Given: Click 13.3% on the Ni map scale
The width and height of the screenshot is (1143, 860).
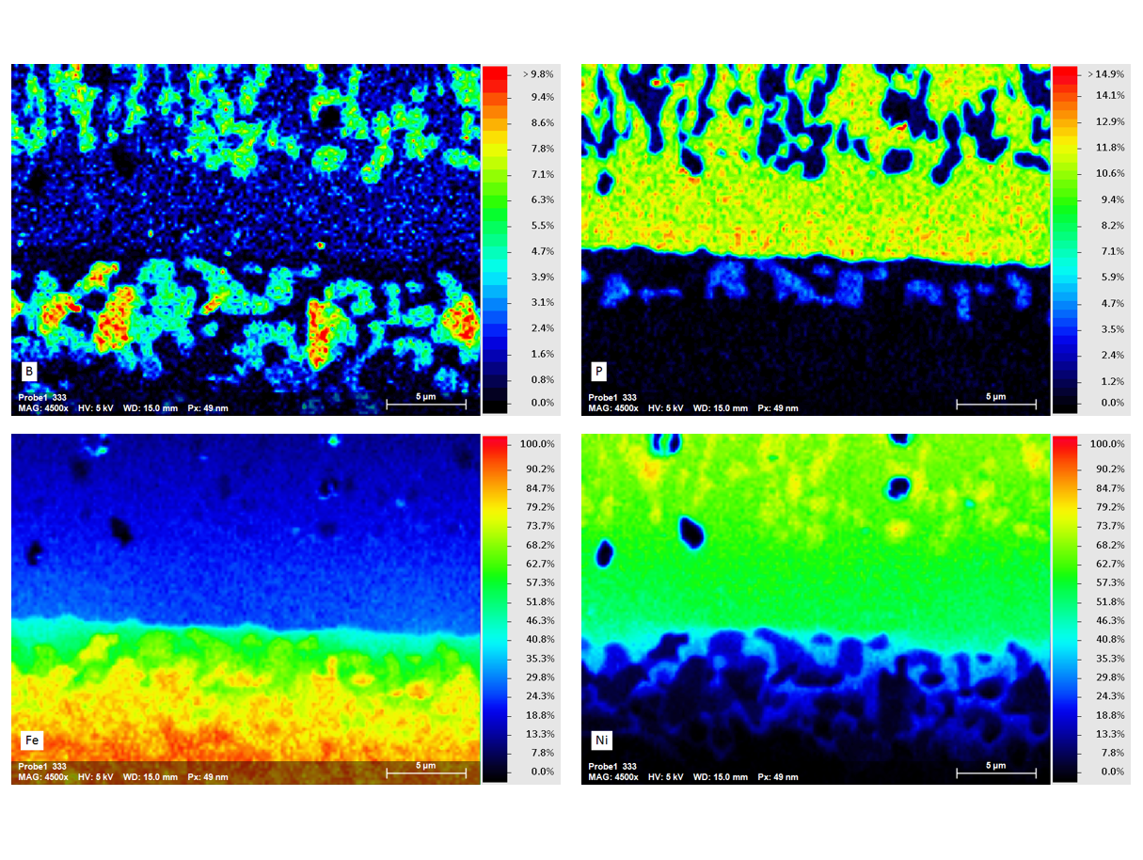Looking at the screenshot, I should [x=1111, y=733].
